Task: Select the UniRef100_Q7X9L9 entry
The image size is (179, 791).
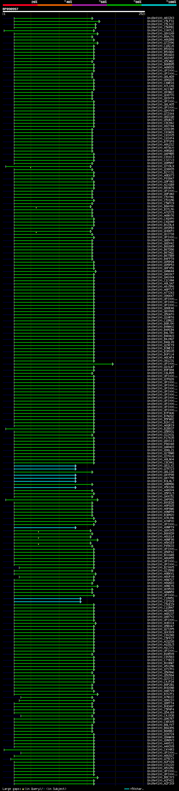Action: coord(161,166)
